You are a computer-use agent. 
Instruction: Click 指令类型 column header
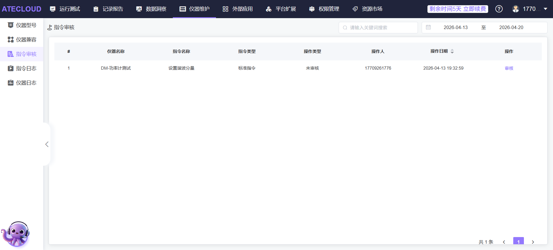click(x=247, y=51)
